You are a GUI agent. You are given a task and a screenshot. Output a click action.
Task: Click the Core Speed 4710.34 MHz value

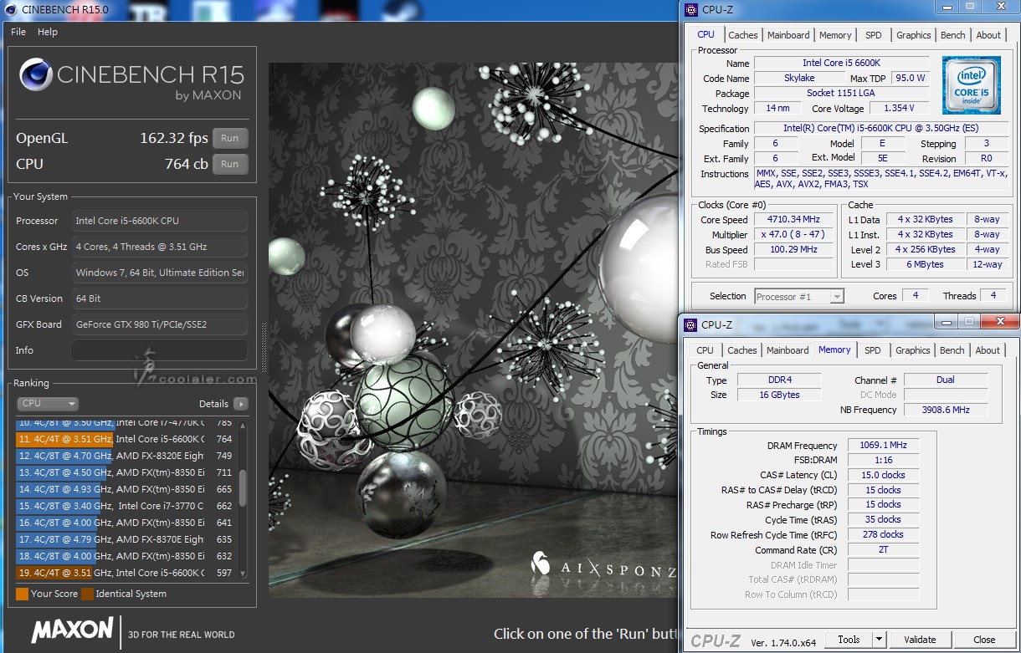793,220
